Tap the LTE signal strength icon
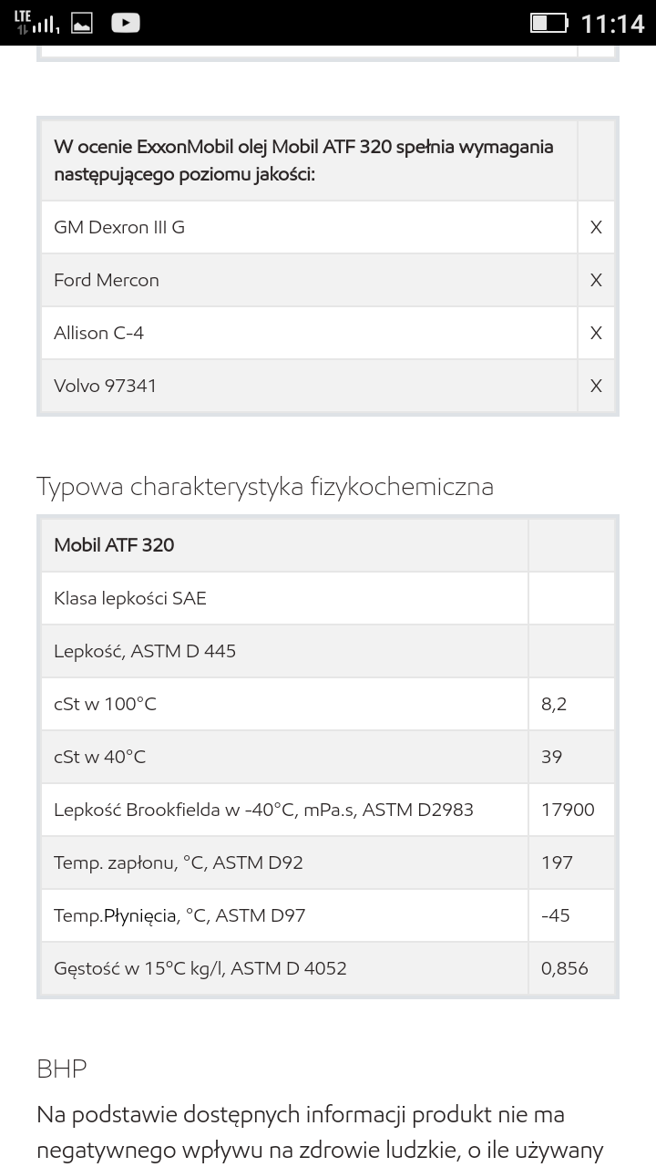This screenshot has height=1167, width=656. tap(36, 23)
